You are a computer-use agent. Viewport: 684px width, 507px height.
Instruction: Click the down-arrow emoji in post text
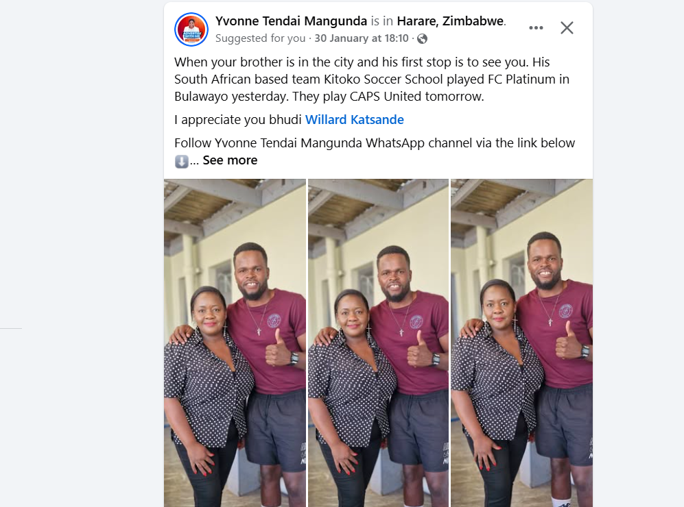[x=182, y=161]
